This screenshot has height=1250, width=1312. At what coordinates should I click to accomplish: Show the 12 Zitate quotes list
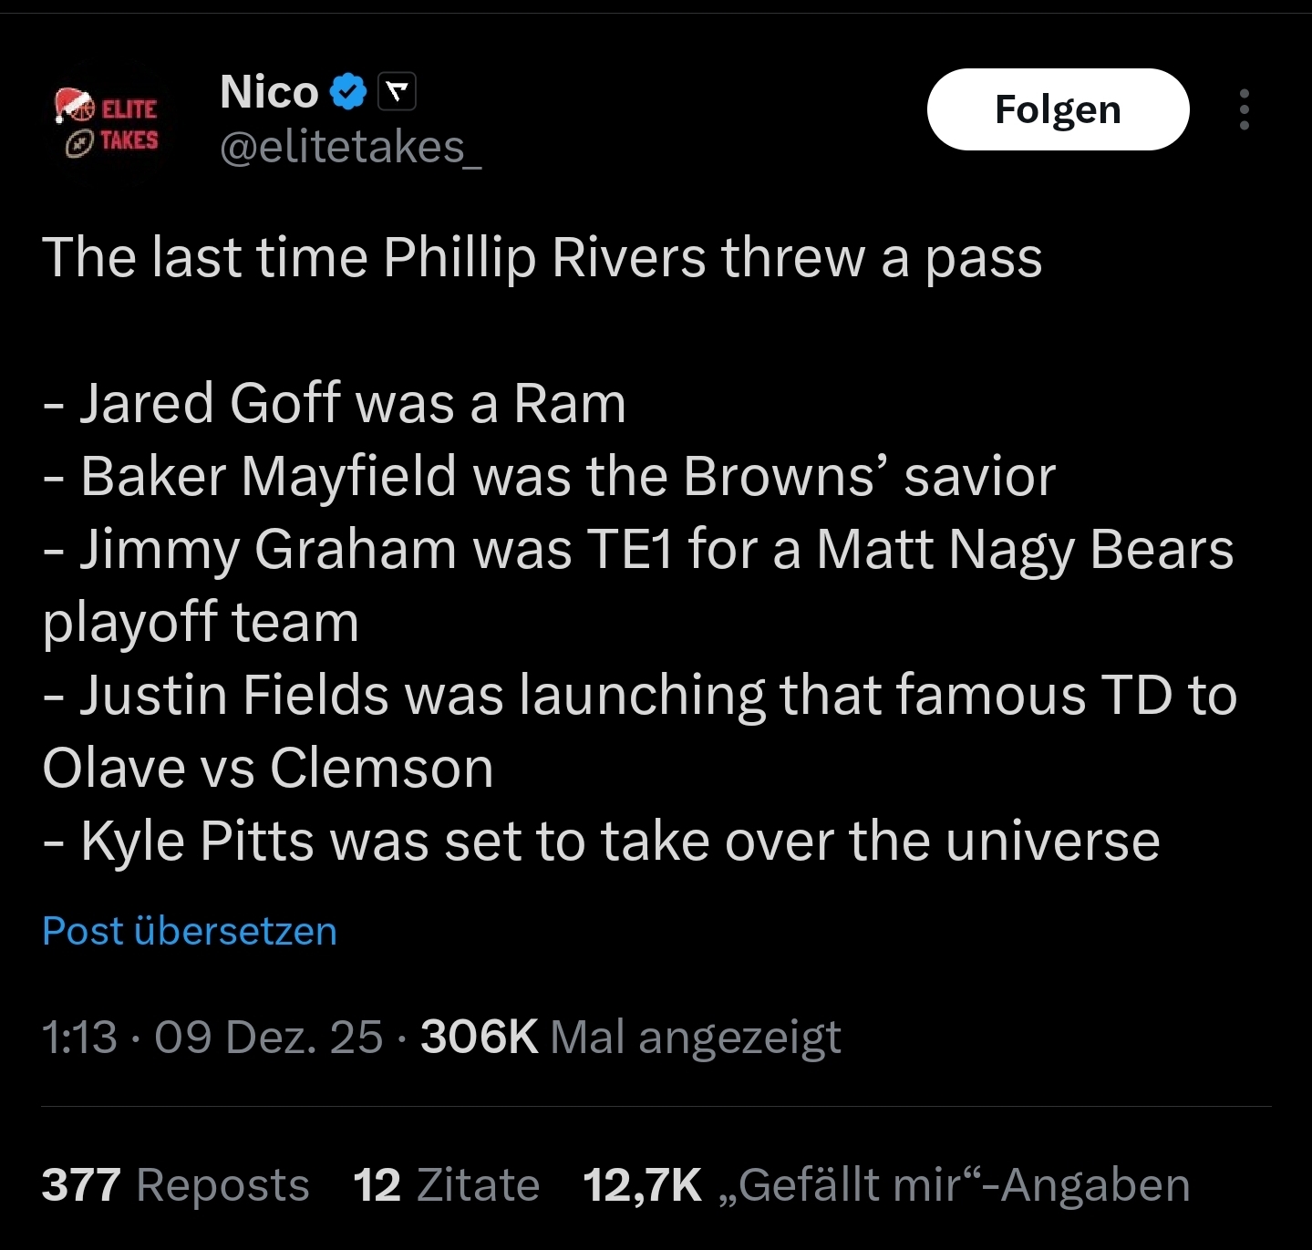click(x=446, y=1185)
